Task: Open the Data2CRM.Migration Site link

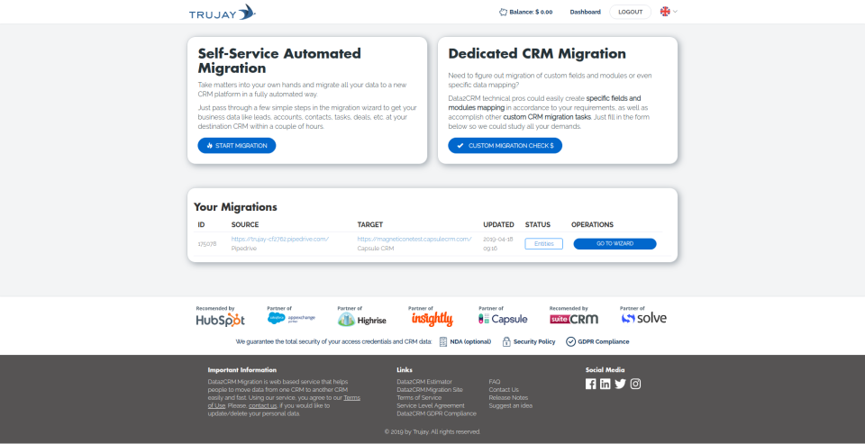Action: point(429,389)
